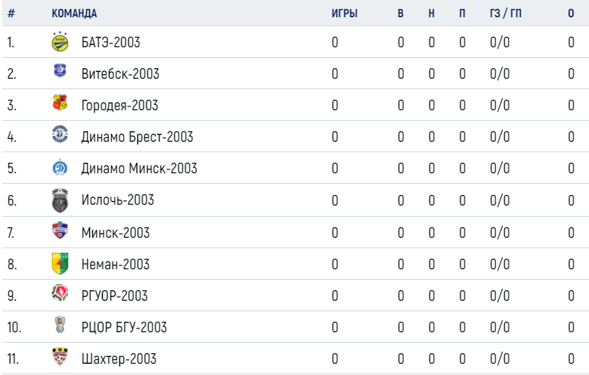This screenshot has height=375, width=589.
Task: Follow the Шахтер-2003 team name link
Action: 119,358
